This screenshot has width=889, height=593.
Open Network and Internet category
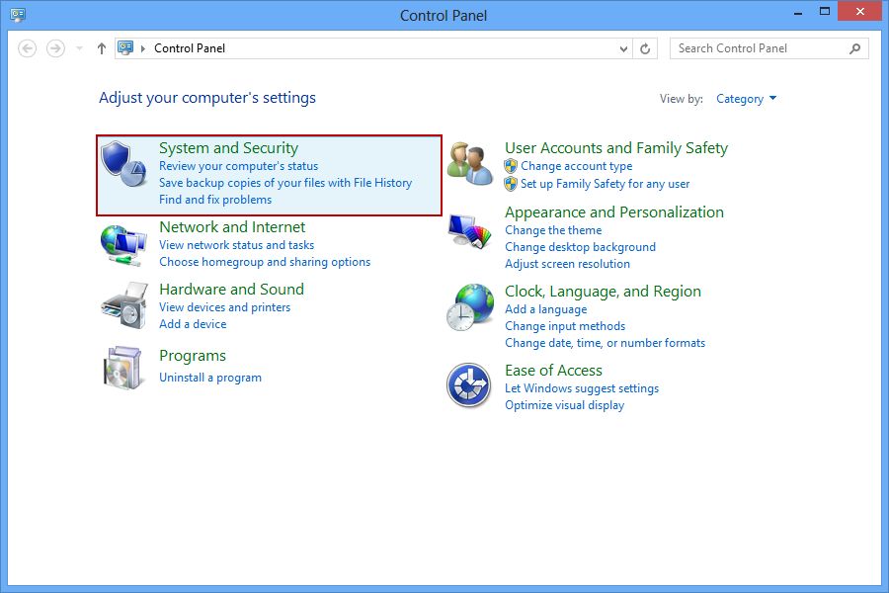pyautogui.click(x=232, y=227)
